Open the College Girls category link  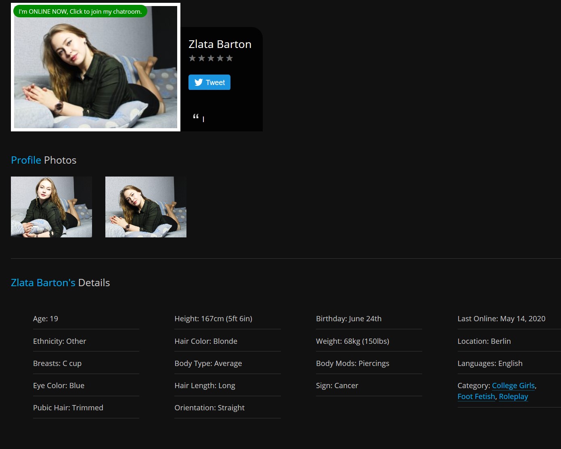coord(513,386)
